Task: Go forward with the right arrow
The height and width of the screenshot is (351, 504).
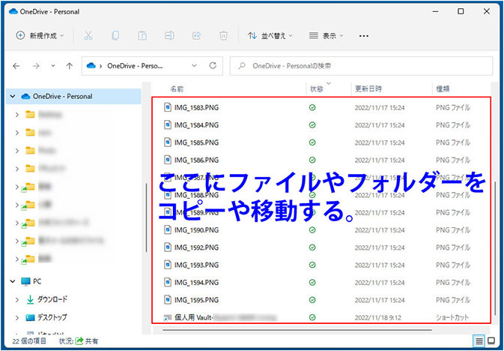Action: [36, 66]
